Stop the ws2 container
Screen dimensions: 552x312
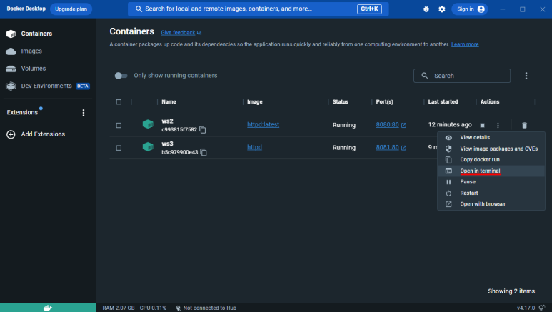(482, 126)
